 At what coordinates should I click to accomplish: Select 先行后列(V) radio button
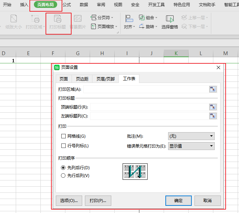pyautogui.click(x=63, y=175)
